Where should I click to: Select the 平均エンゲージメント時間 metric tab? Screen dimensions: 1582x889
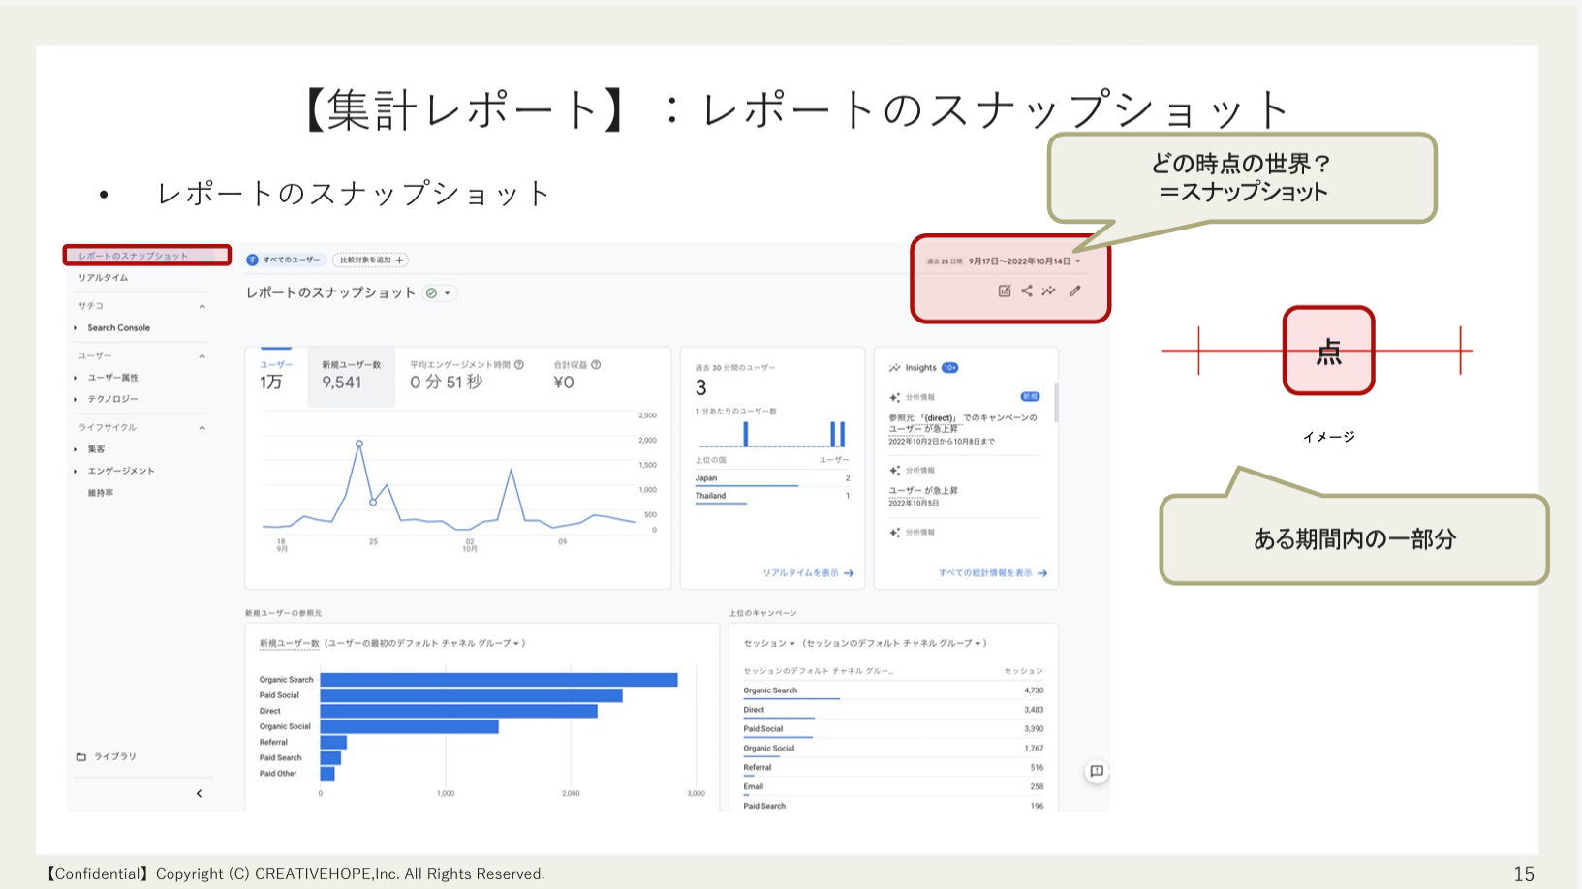coord(466,375)
